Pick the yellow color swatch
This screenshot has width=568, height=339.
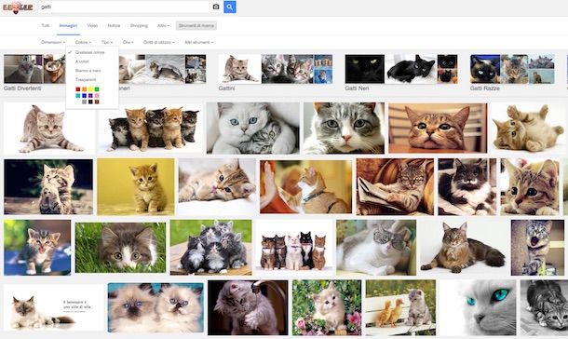pos(90,89)
